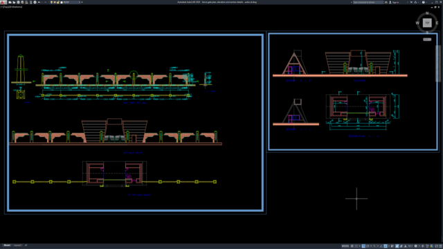Click the Isolate Objects icon
This screenshot has width=443, height=249.
click(427, 246)
